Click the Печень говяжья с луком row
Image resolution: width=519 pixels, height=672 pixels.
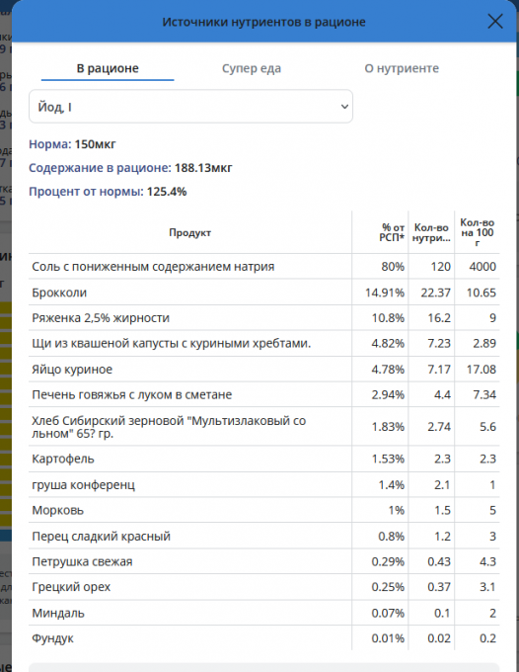[264, 394]
